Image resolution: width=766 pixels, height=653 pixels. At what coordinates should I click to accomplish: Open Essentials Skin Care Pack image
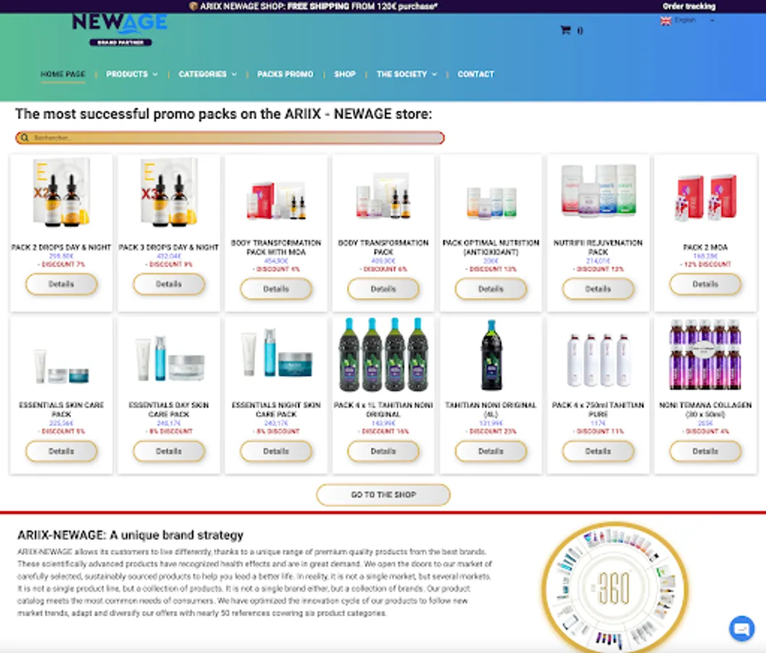coord(61,366)
